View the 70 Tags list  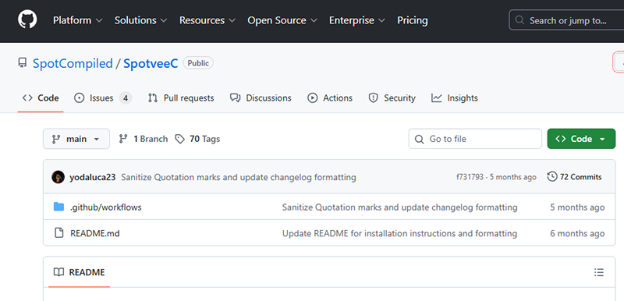[x=198, y=139]
